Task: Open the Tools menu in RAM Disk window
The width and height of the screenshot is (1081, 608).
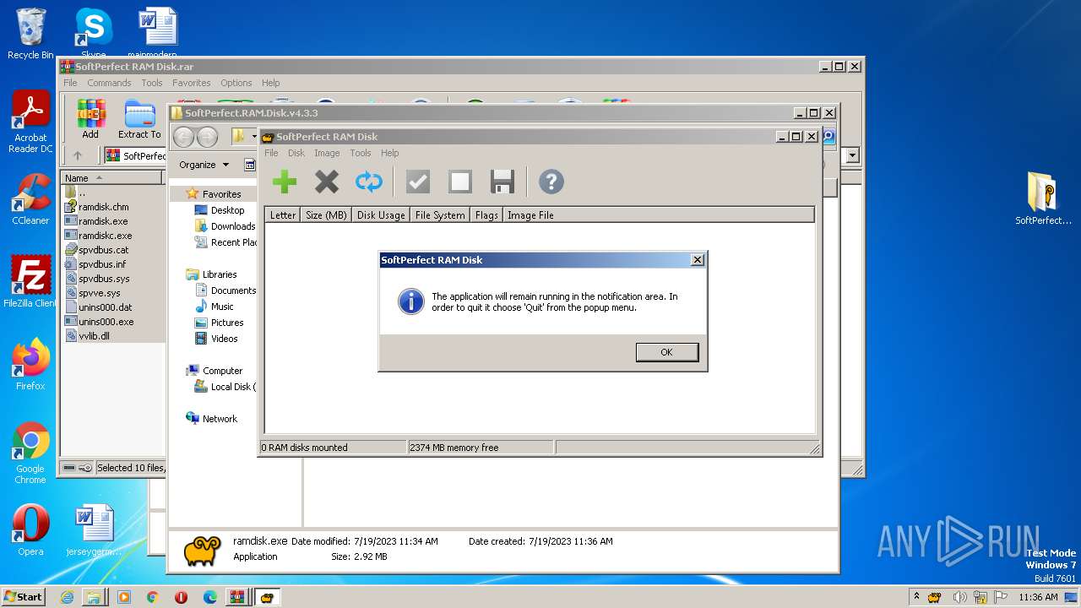Action: coord(361,153)
